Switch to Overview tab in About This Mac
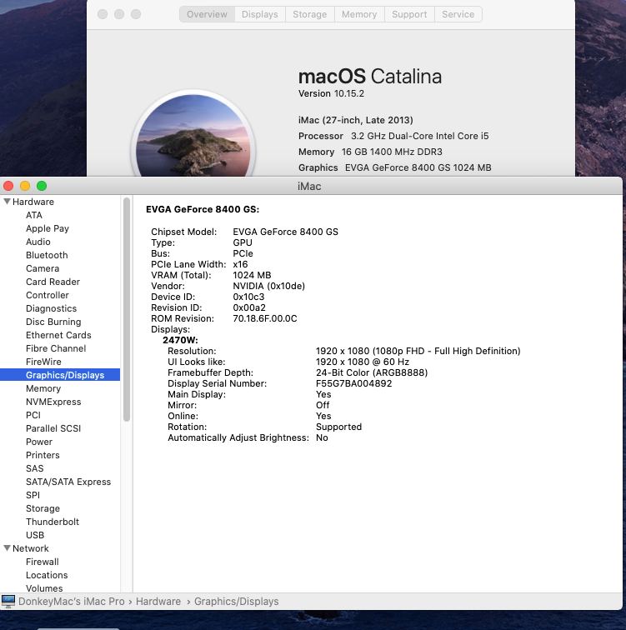Image resolution: width=626 pixels, height=630 pixels. click(x=207, y=14)
